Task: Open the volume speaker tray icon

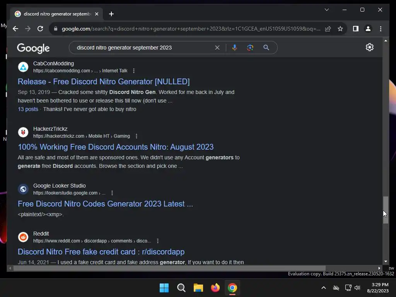Action: point(357,288)
